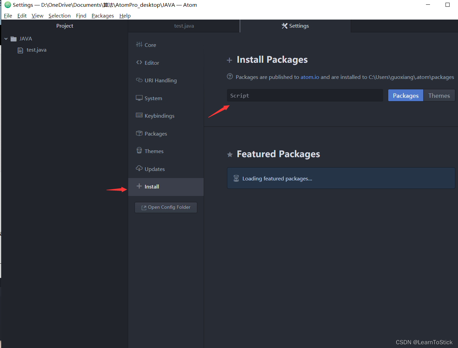Viewport: 458px width, 348px height.
Task: Minimize the Atom window
Action: 428,5
